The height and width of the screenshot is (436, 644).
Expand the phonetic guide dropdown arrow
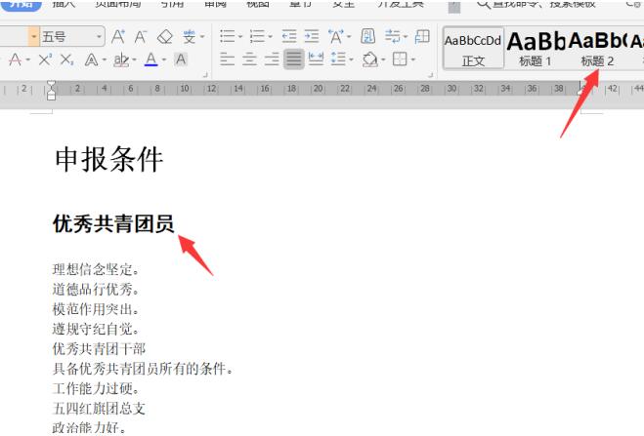pyautogui.click(x=202, y=37)
